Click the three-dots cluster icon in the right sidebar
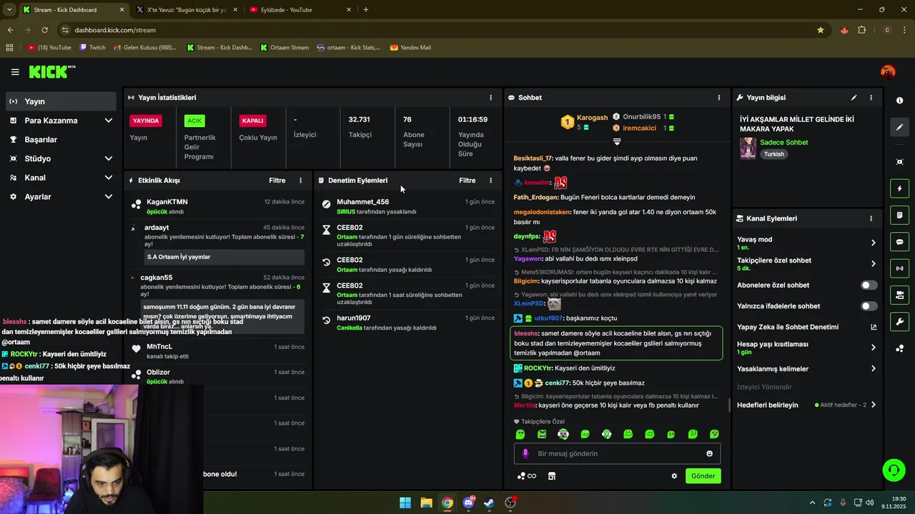Screen dimensions: 915x514 [899, 348]
